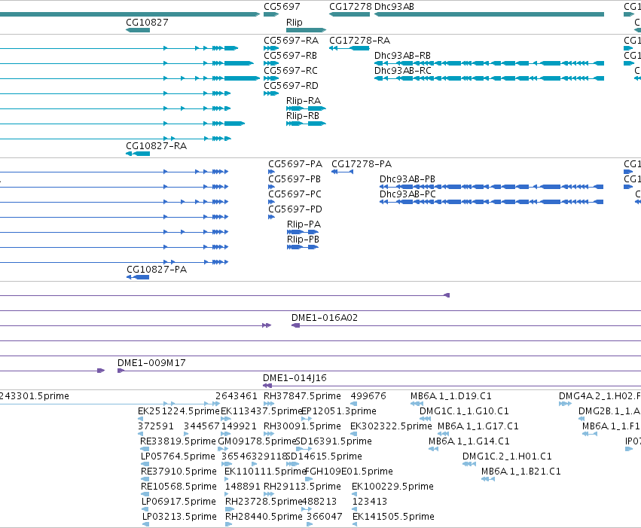
Task: Select EST LP06917.5prime
Action: [x=179, y=502]
